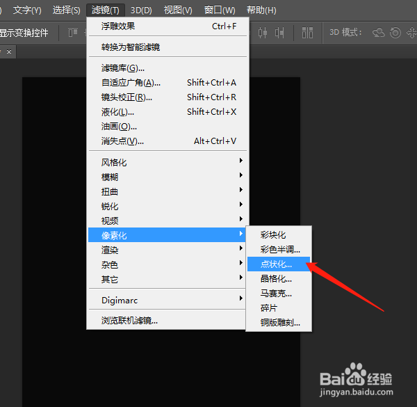The height and width of the screenshot is (407, 417).
Task: Select the 3D roll mode icon
Action: (x=395, y=33)
